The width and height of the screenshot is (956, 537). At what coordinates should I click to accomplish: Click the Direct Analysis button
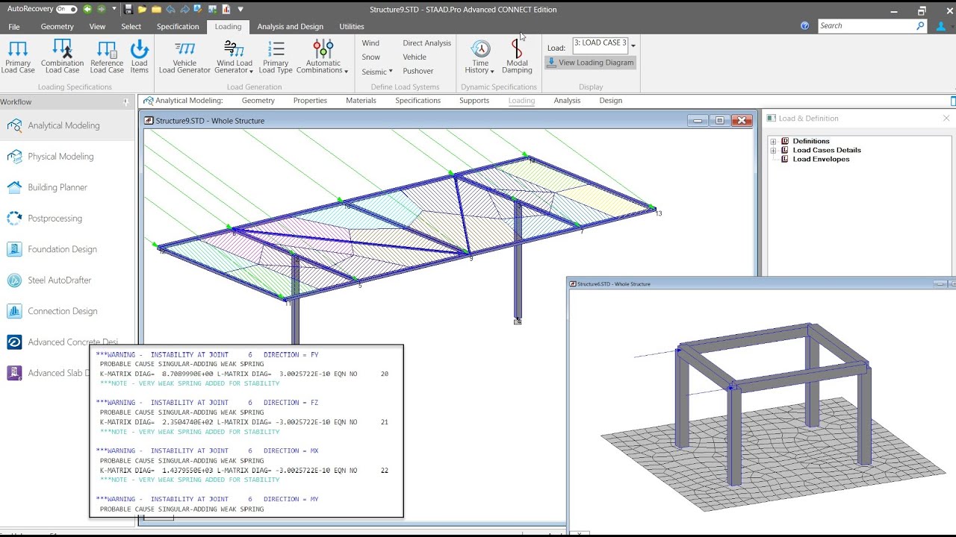coord(427,43)
